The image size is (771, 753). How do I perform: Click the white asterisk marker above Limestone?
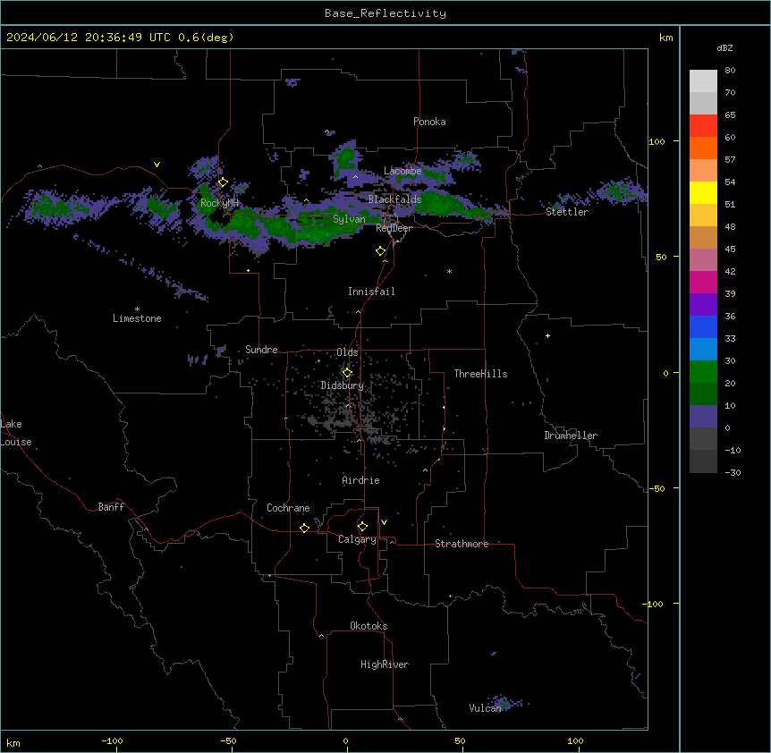click(x=137, y=309)
